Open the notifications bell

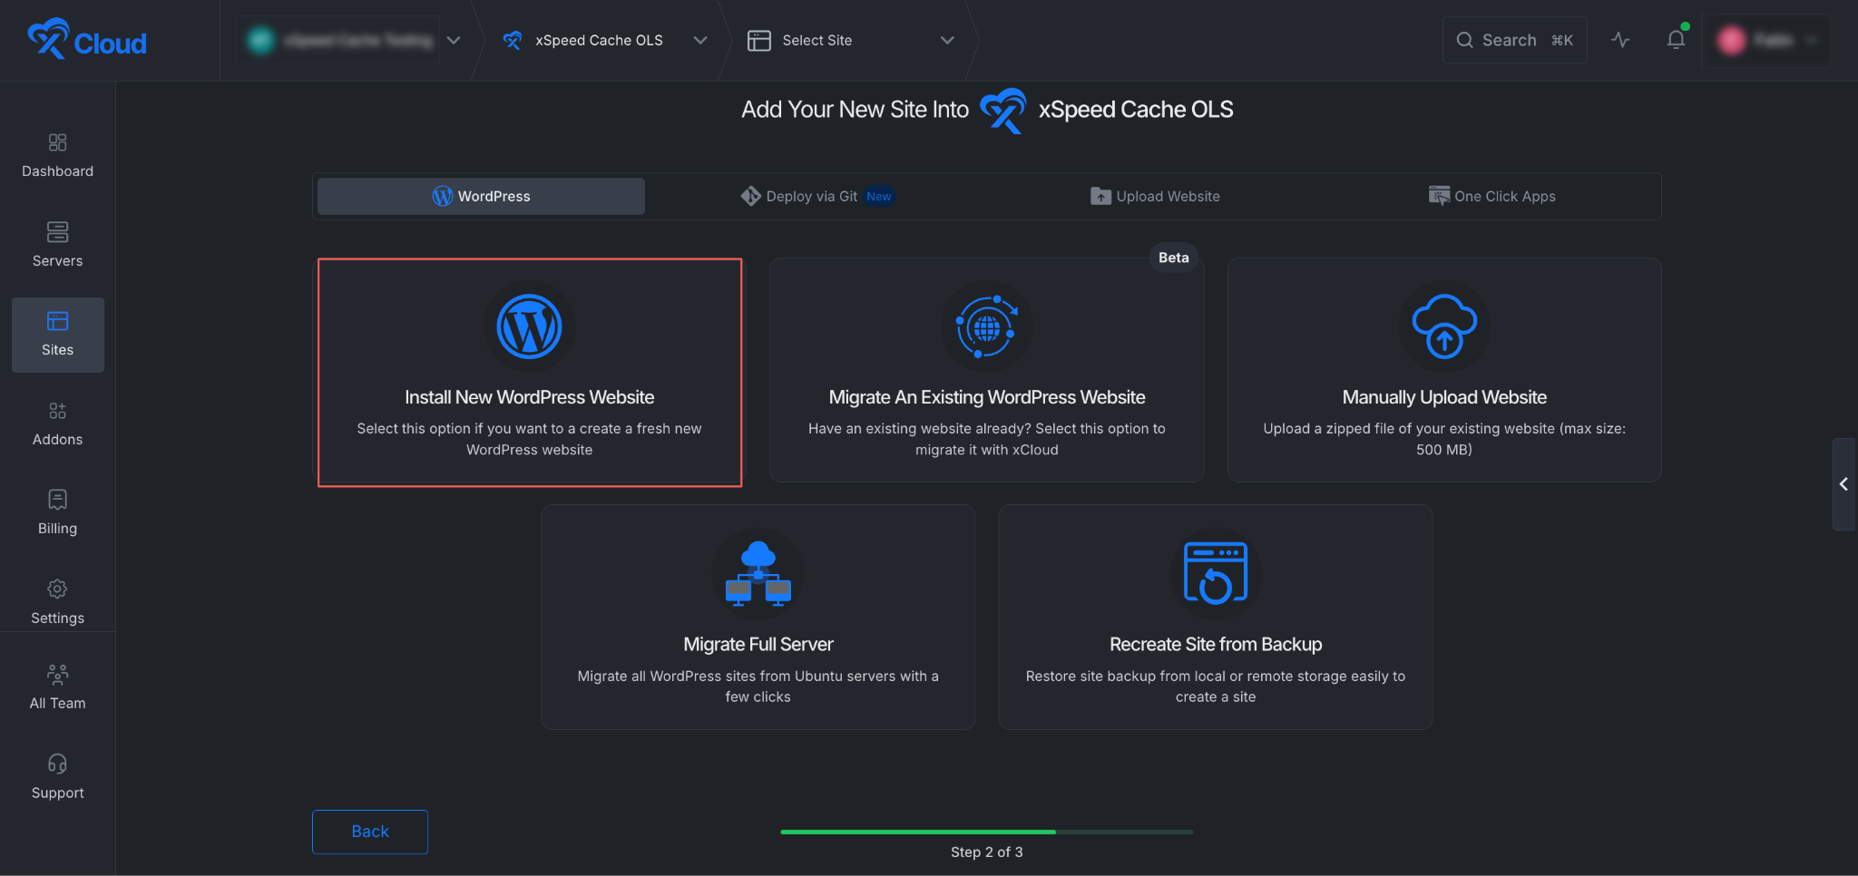tap(1676, 40)
